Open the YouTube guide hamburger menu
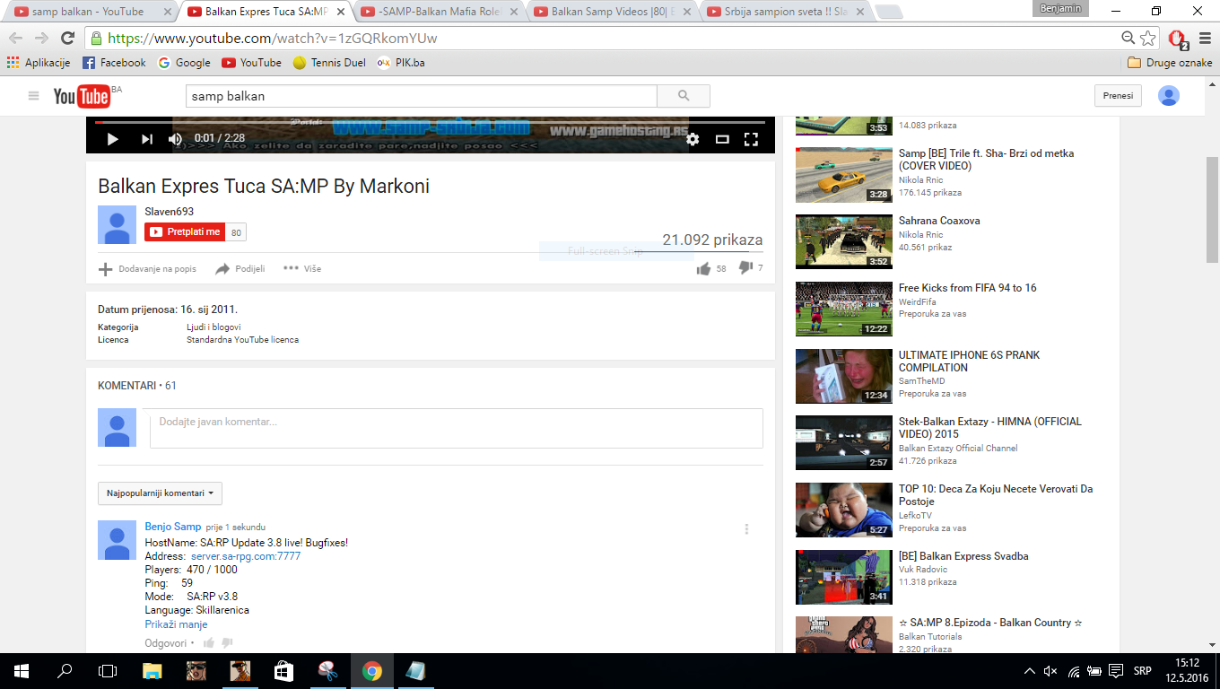Viewport: 1220px width, 689px height. [x=34, y=96]
